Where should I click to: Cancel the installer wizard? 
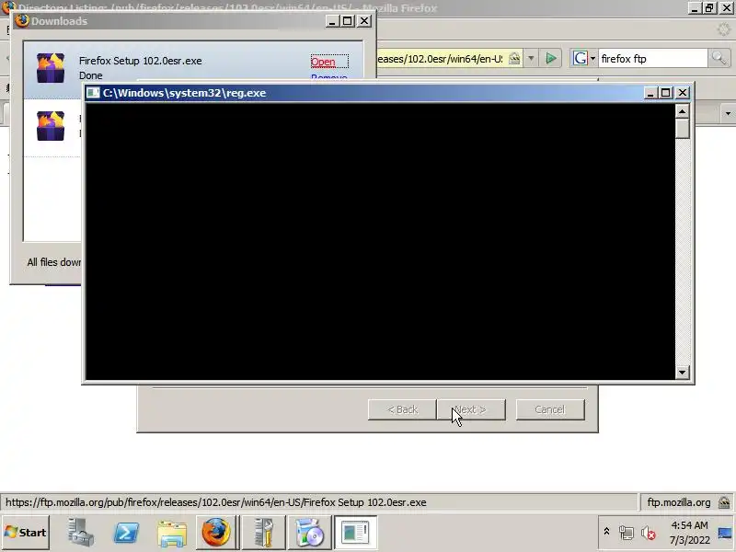[550, 409]
